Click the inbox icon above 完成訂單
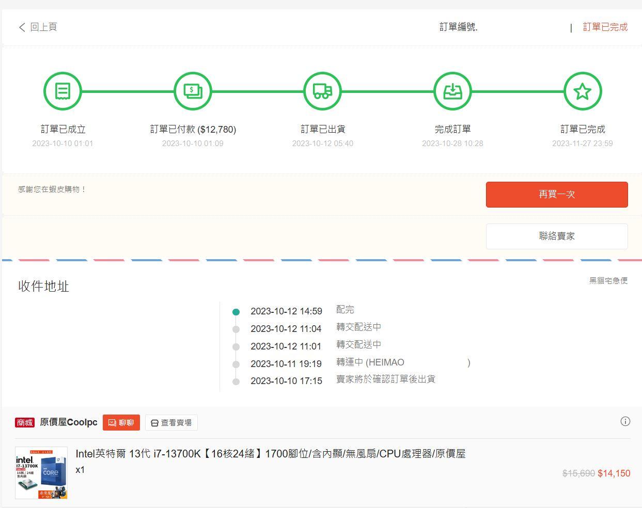Screen dimensions: 642x508 [452, 91]
